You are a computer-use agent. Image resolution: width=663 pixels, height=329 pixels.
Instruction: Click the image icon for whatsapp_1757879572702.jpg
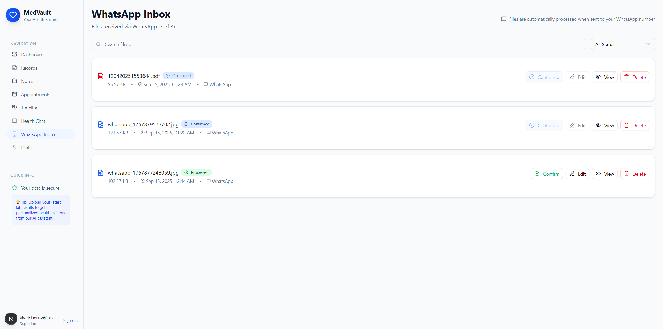100,125
